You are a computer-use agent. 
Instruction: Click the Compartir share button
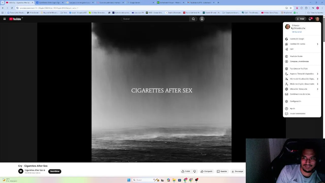[206, 171]
